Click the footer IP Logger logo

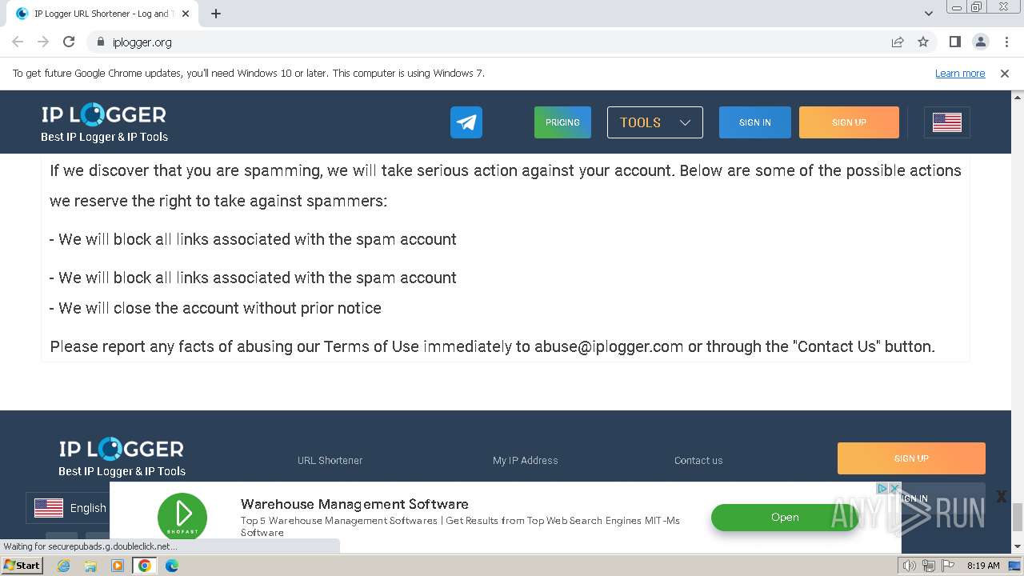[x=122, y=458]
